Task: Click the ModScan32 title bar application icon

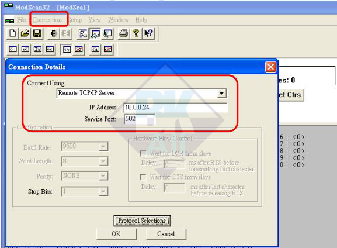Action: coord(9,6)
